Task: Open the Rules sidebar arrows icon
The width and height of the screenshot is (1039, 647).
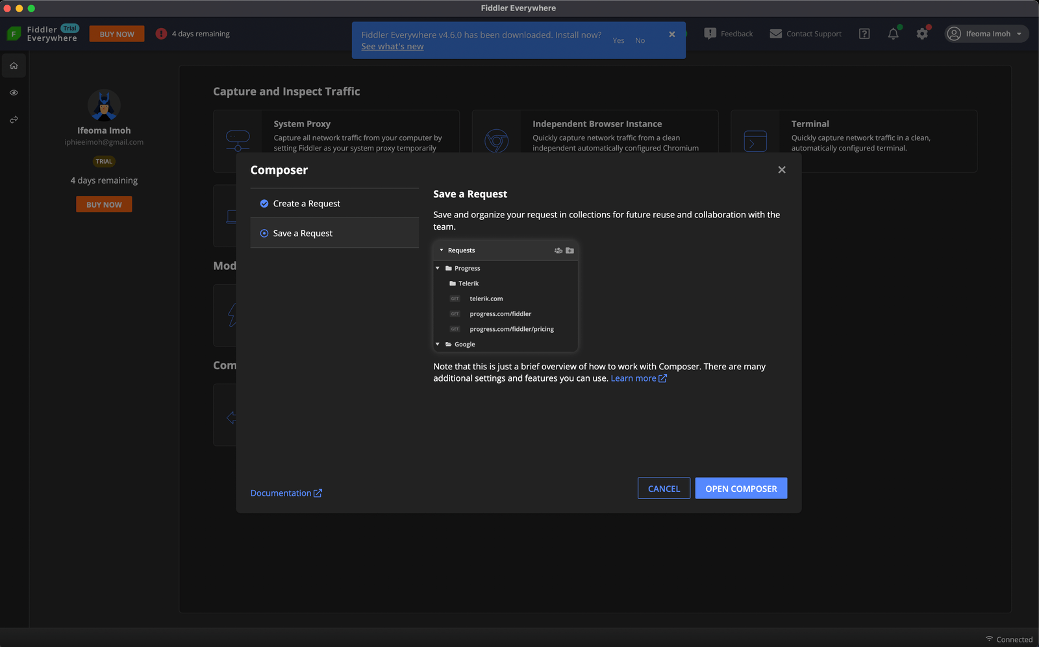Action: point(14,120)
